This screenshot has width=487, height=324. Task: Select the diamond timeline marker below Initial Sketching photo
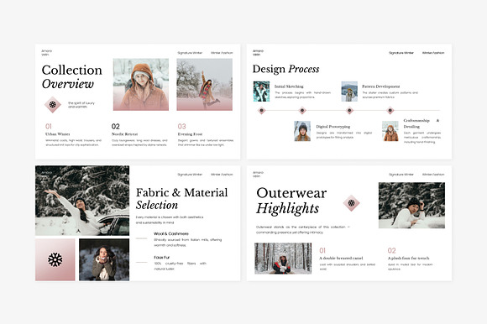(x=261, y=110)
